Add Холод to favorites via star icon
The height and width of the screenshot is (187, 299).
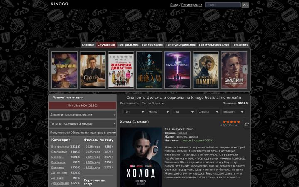tap(247, 124)
